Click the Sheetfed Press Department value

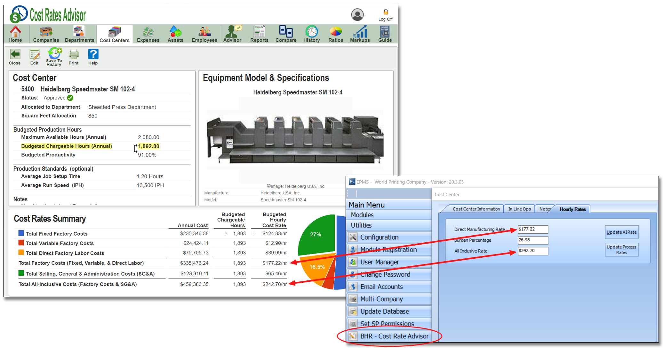coord(122,107)
